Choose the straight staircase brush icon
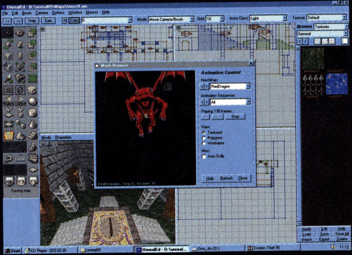Viewport: 352px width, 255px height. click(32, 135)
